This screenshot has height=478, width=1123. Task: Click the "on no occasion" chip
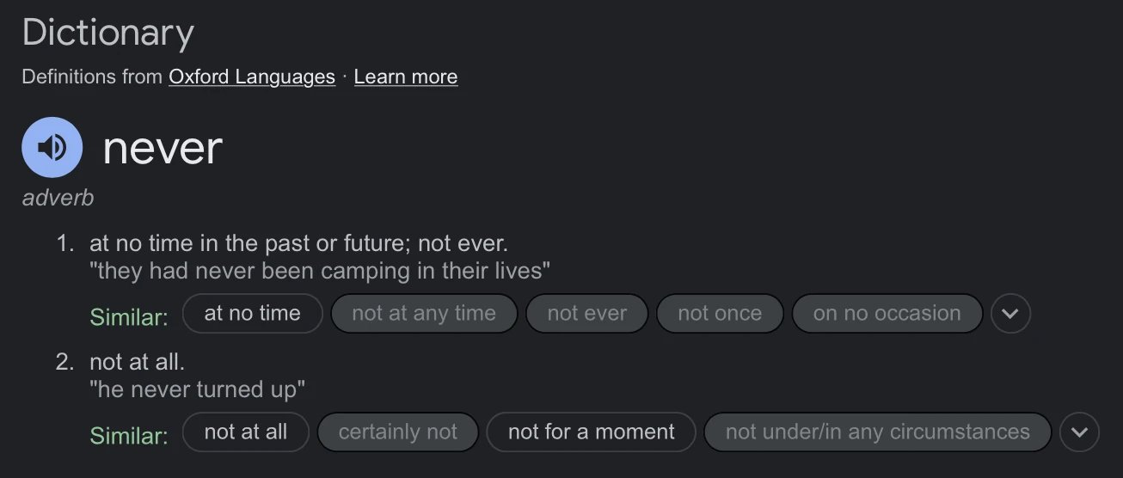(x=887, y=314)
